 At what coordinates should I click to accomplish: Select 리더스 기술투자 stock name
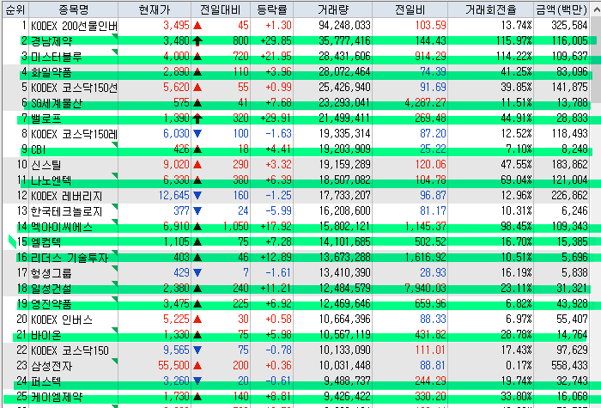70,258
